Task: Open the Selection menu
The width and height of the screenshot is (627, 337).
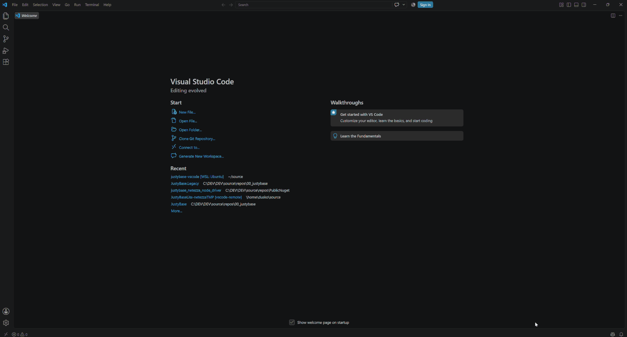Action: coord(40,5)
